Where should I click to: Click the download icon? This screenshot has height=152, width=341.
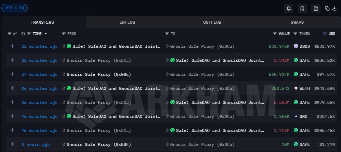(334, 8)
